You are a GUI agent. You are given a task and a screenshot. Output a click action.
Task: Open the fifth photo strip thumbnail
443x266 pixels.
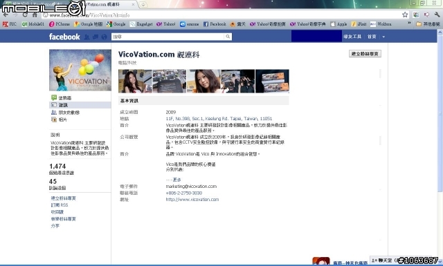tap(272, 82)
